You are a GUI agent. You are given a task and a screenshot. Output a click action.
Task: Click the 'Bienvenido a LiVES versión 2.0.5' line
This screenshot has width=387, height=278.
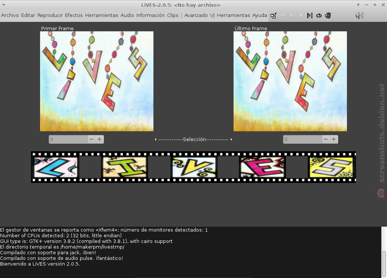pos(40,264)
